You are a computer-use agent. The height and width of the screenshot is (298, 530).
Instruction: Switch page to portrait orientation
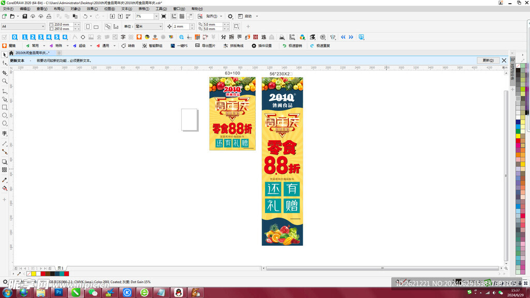[88, 26]
